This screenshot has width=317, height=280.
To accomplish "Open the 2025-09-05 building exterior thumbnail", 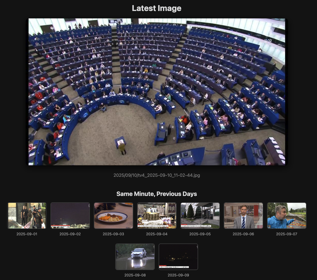I will (x=200, y=216).
